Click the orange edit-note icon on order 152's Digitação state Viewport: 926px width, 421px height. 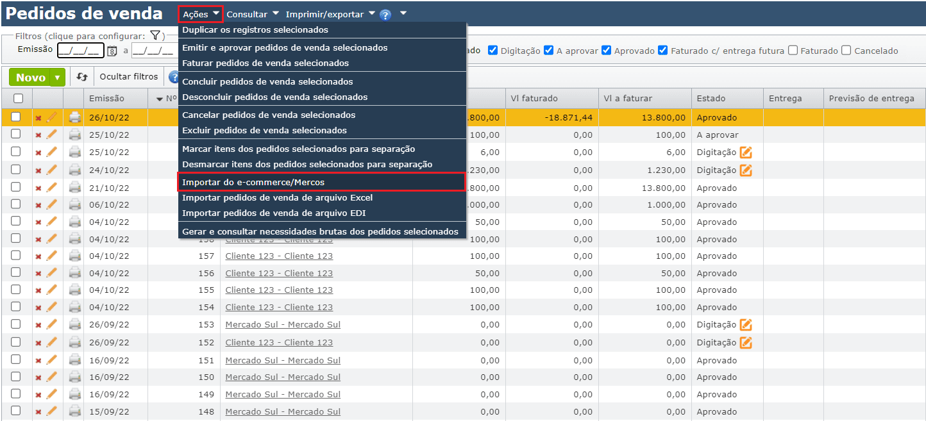745,342
